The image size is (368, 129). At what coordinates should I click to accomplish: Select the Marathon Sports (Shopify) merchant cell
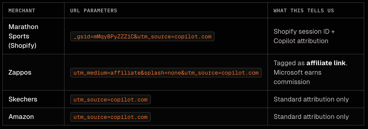tap(33, 36)
